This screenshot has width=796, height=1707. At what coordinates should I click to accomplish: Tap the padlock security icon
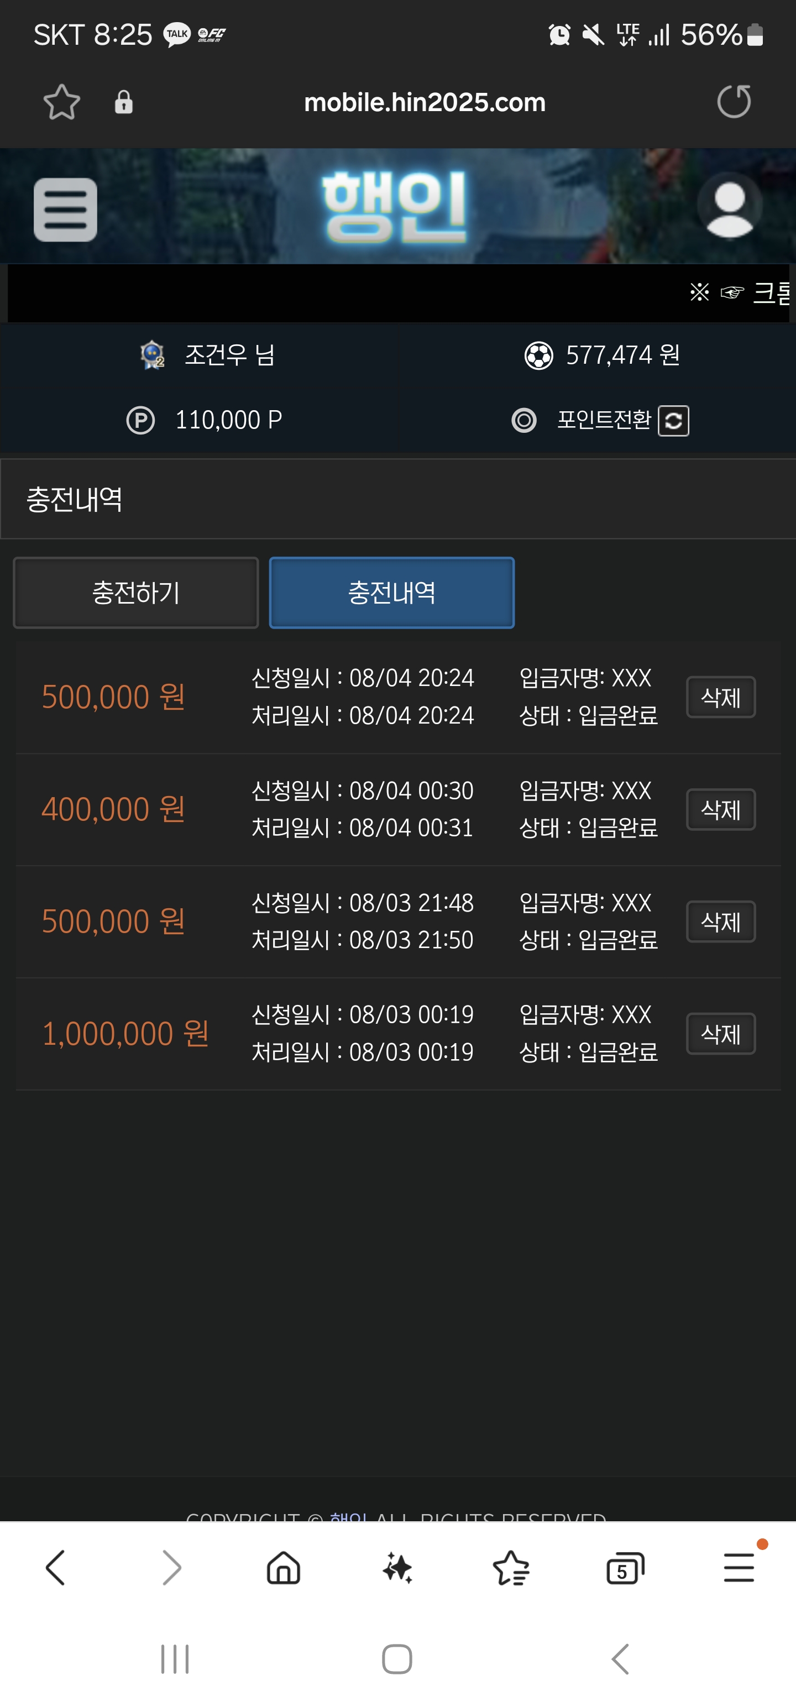[123, 103]
